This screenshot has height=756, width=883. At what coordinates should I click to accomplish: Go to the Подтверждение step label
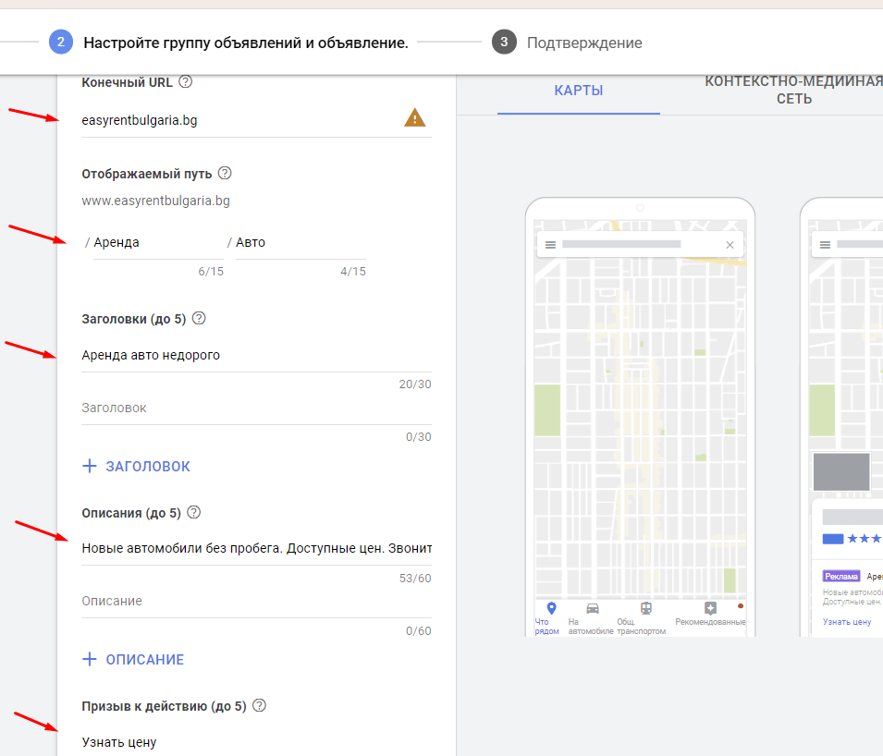[584, 43]
